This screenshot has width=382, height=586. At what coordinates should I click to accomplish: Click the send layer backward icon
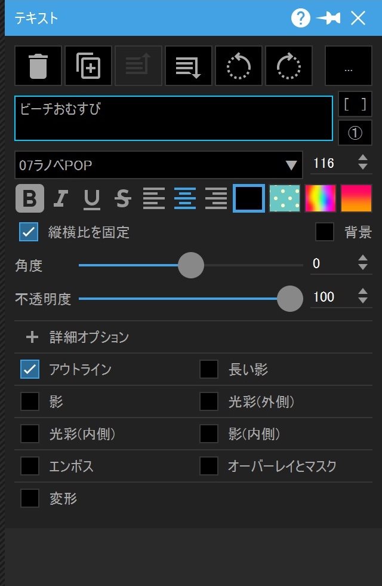click(x=189, y=66)
